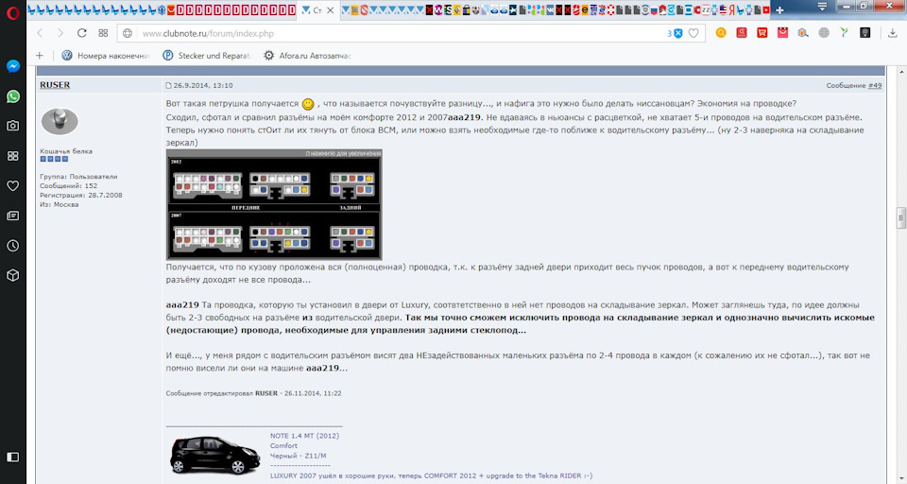Open the green sprout extension
Image resolution: width=907 pixels, height=484 pixels.
[x=844, y=33]
